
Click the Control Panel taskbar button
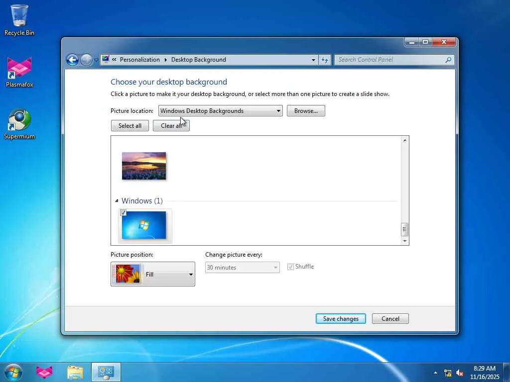pos(106,372)
